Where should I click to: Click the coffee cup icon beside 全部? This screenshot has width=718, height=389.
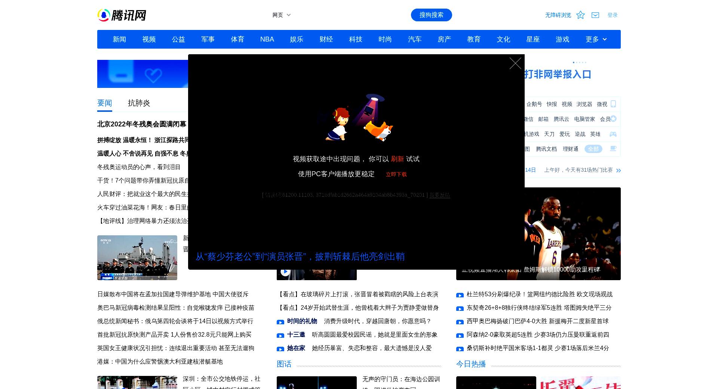[613, 148]
